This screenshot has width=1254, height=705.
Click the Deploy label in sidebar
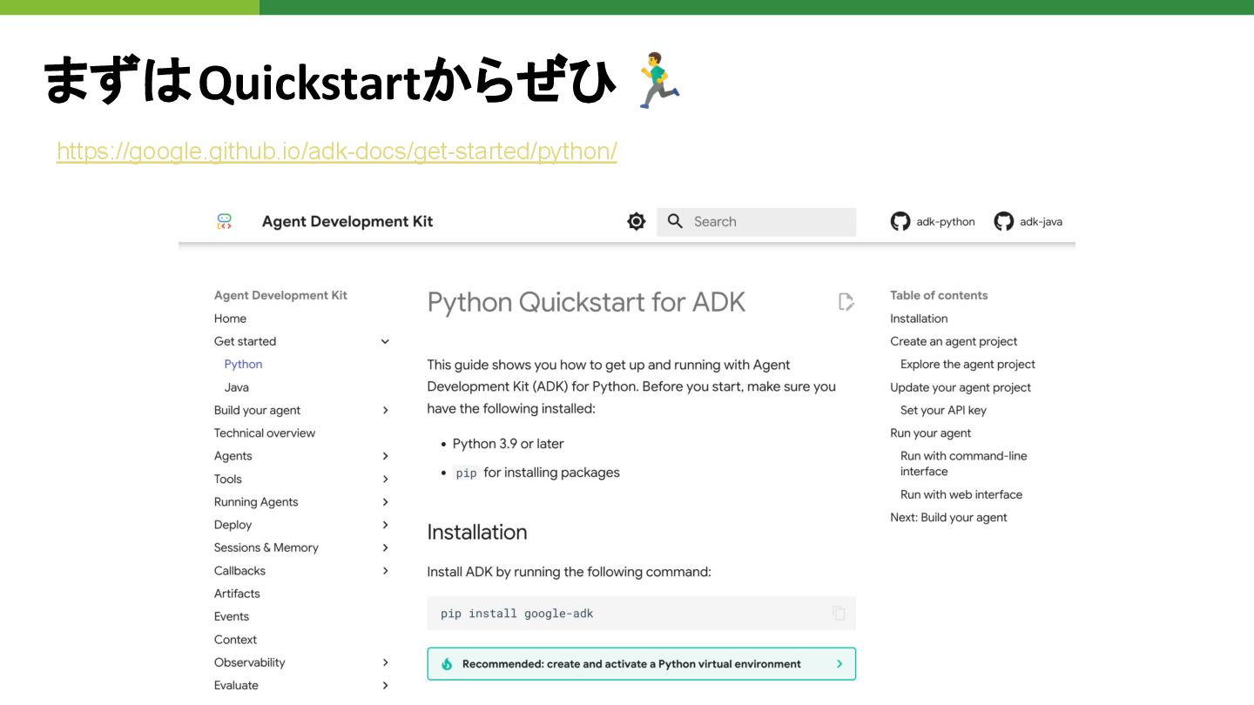pos(233,525)
